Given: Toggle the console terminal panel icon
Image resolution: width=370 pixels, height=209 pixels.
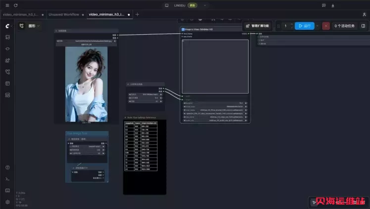Looking at the screenshot, I should click(7, 179).
